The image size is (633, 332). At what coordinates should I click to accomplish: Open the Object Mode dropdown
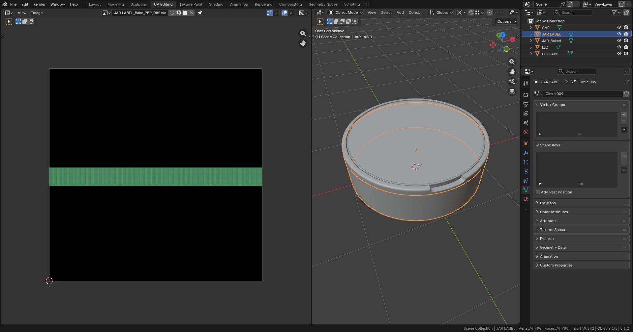pos(346,13)
